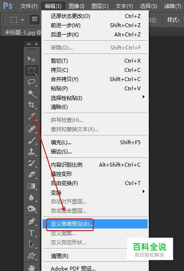Open the 文件(F) menu
This screenshot has height=271, width=184.
coord(29,6)
